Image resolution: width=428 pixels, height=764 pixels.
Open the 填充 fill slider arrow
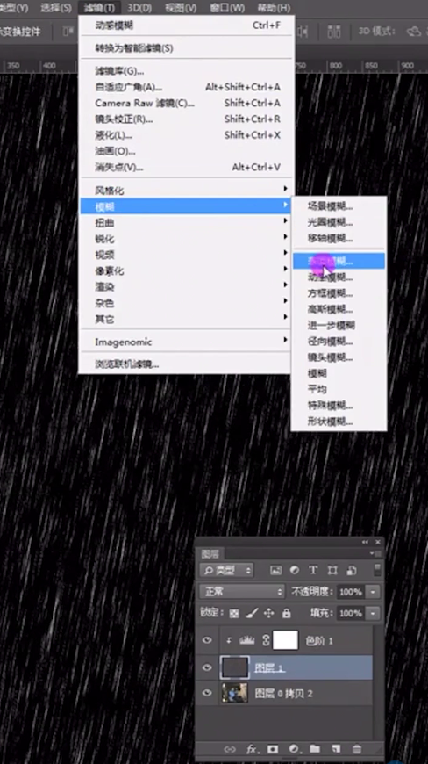coord(373,614)
